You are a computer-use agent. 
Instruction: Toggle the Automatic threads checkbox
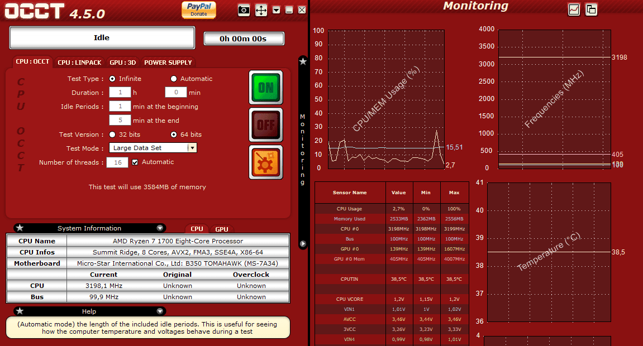coord(135,162)
